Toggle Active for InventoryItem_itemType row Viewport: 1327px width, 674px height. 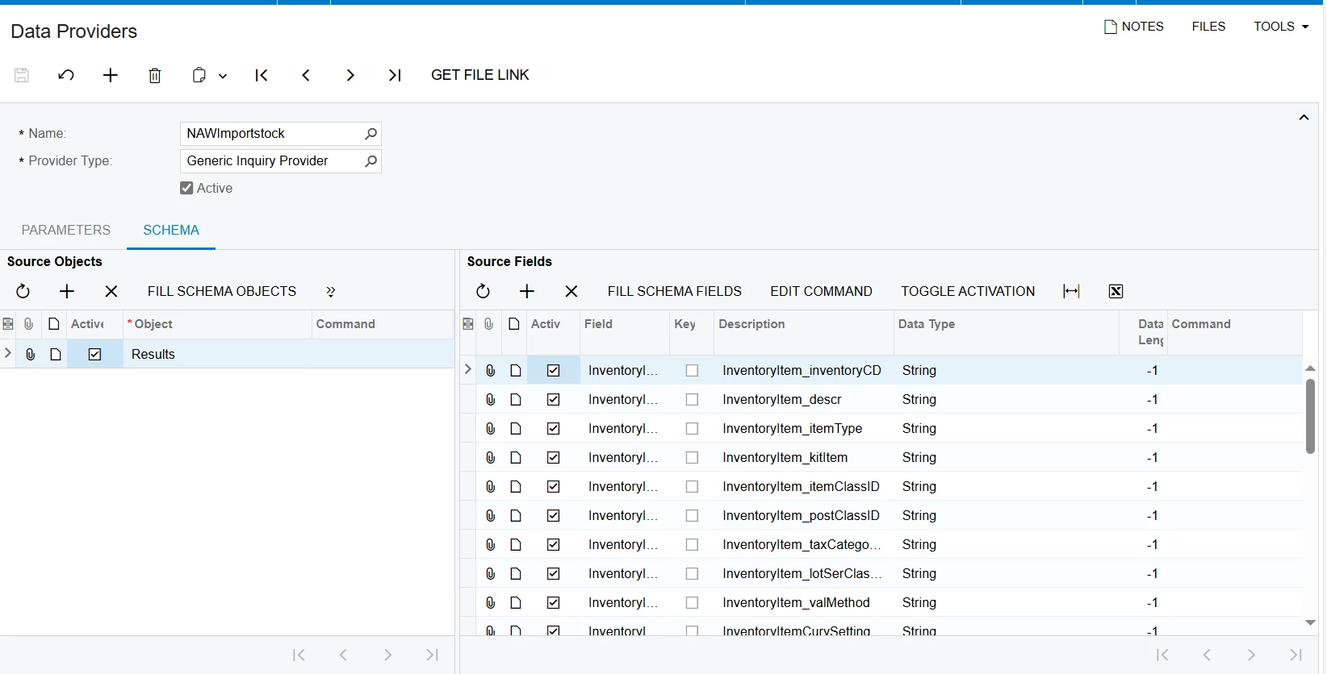[553, 428]
